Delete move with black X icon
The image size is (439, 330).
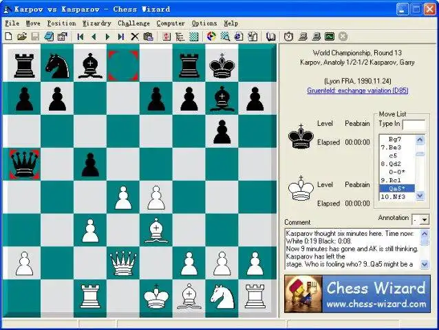coord(135,36)
